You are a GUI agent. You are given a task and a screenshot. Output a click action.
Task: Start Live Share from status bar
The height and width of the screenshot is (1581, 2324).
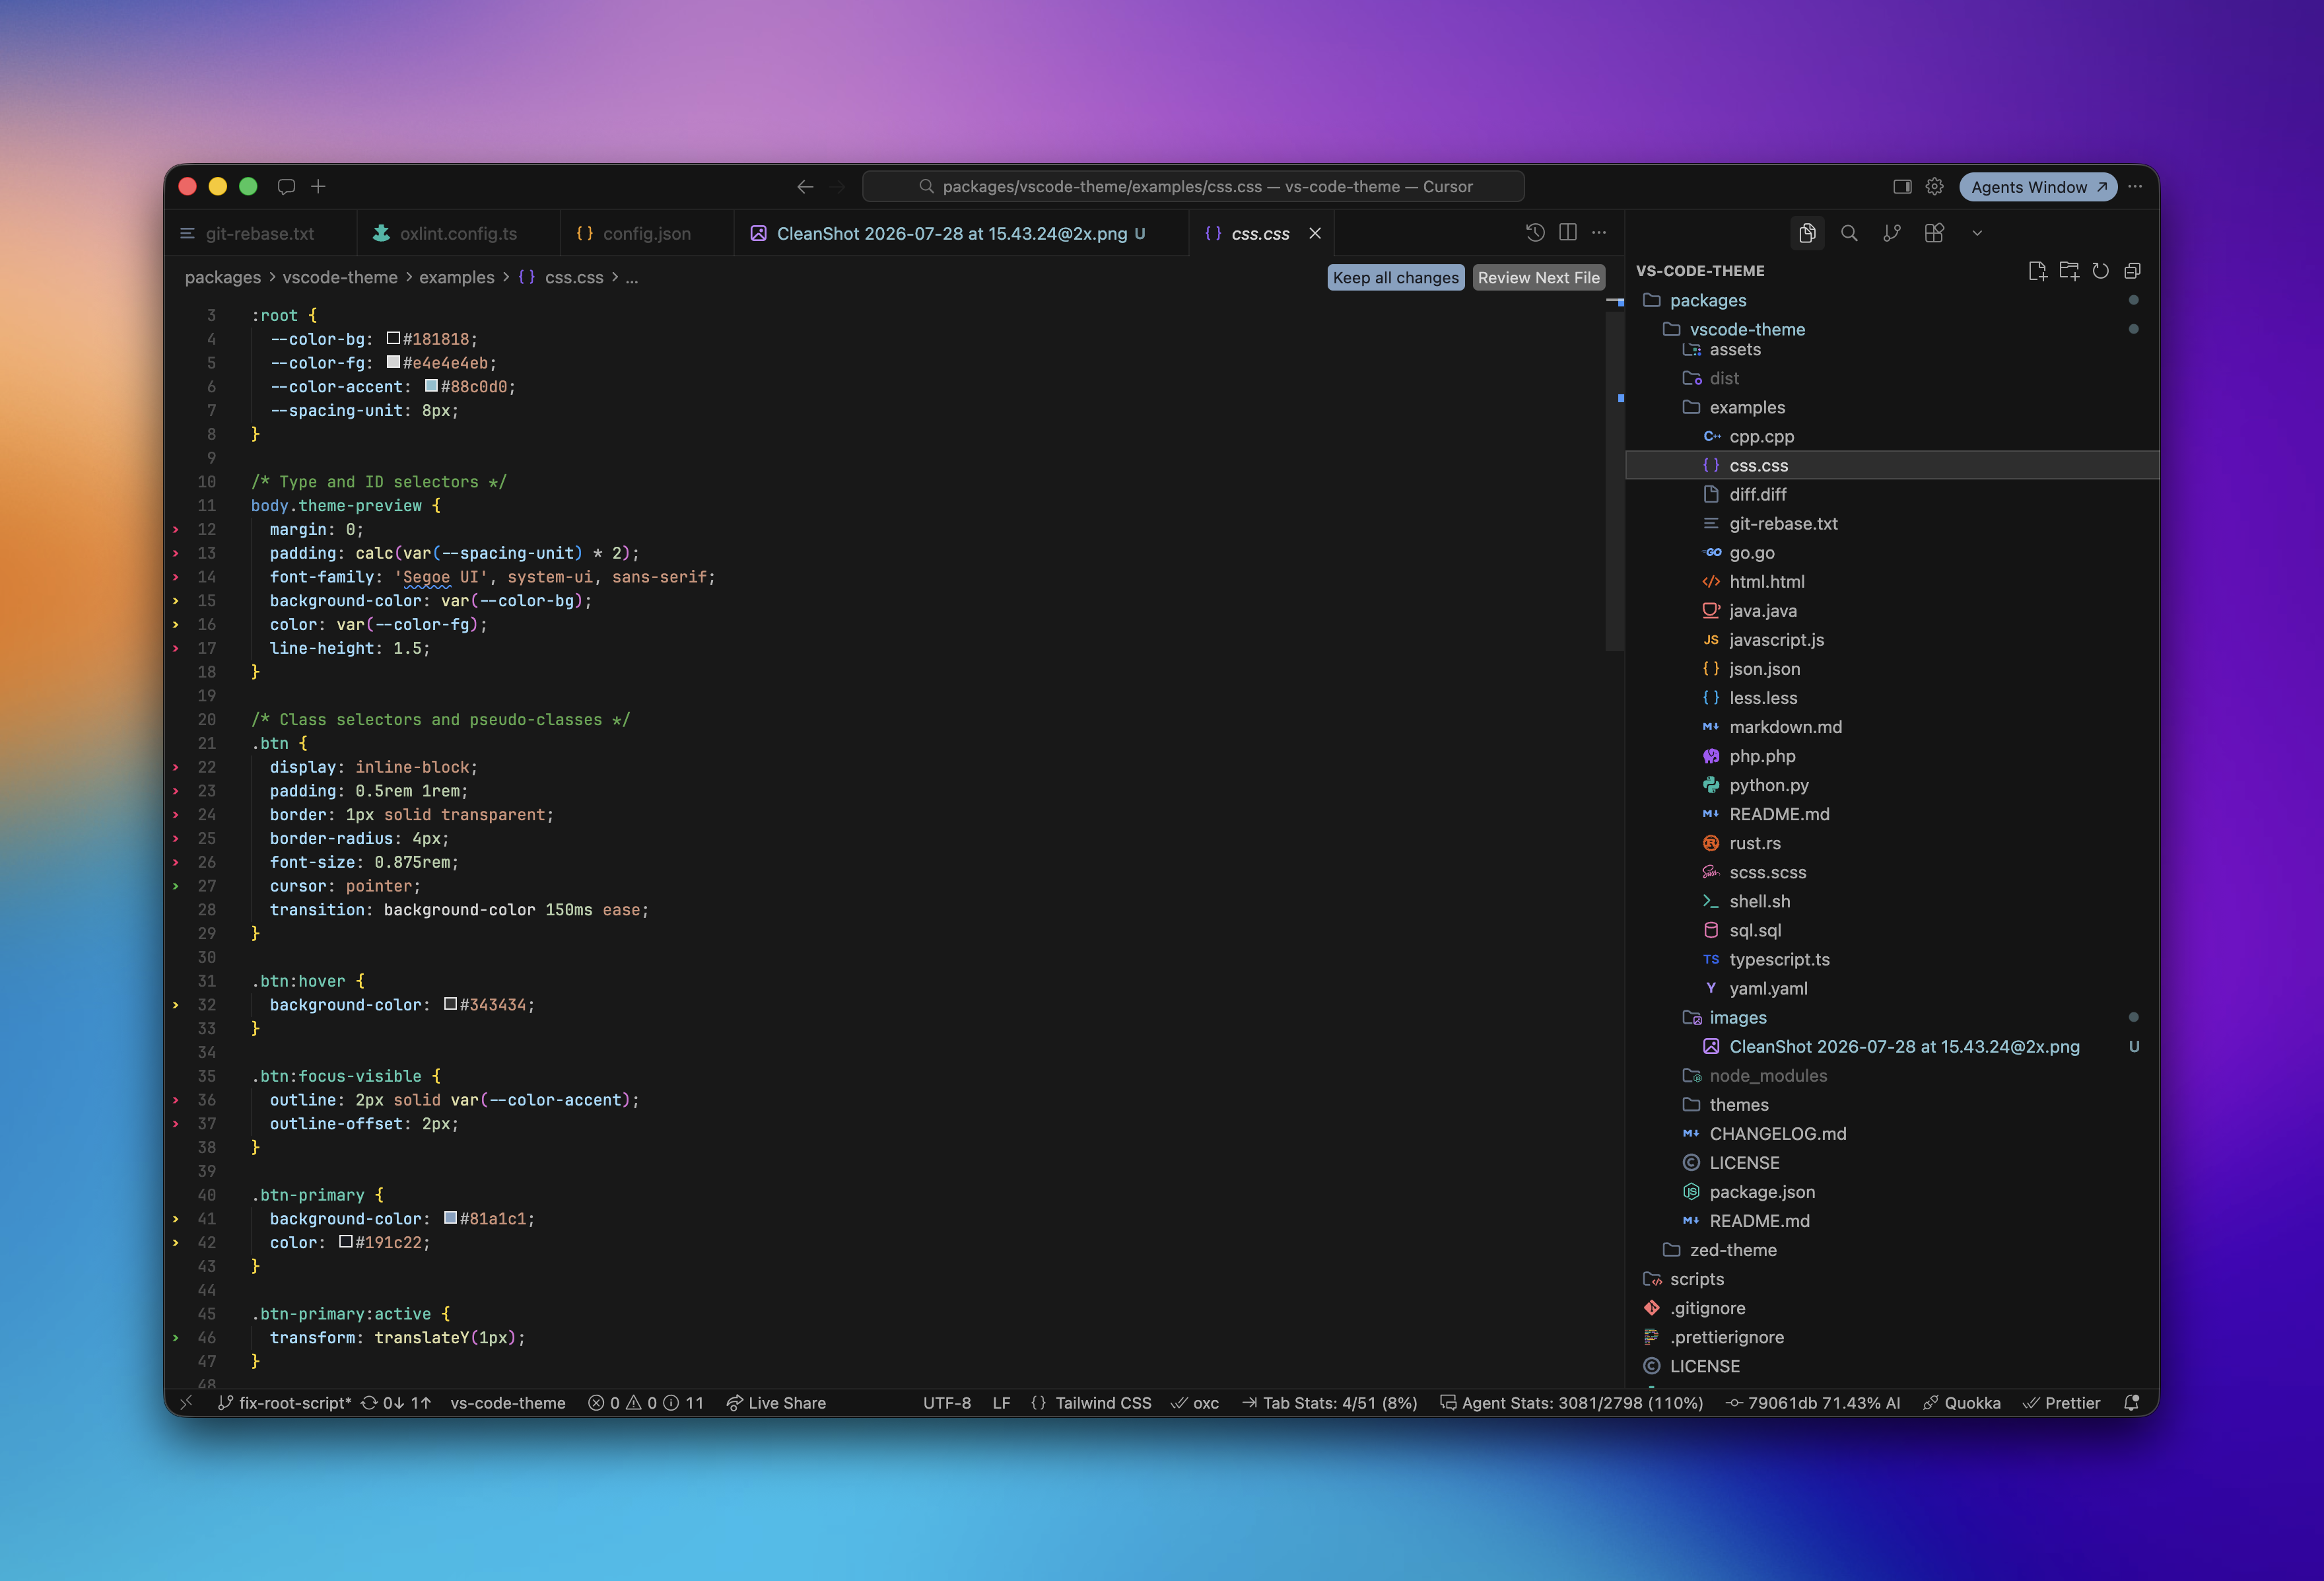coord(776,1403)
